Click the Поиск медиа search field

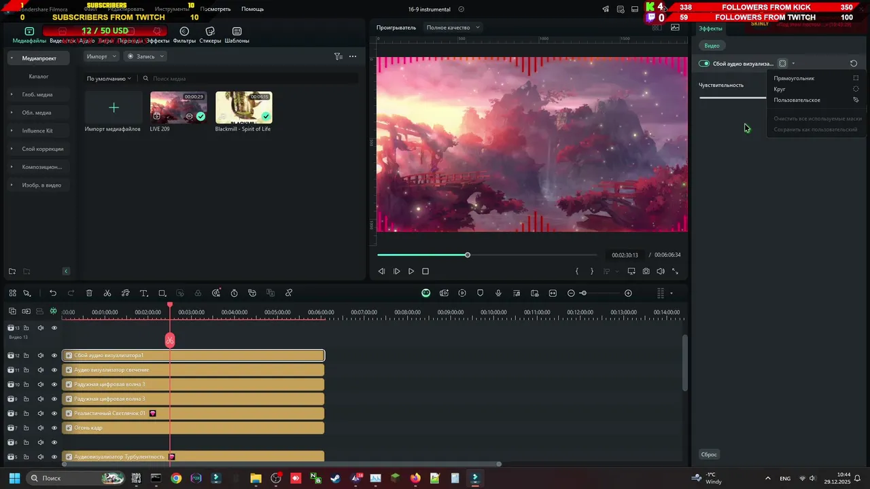pyautogui.click(x=250, y=79)
